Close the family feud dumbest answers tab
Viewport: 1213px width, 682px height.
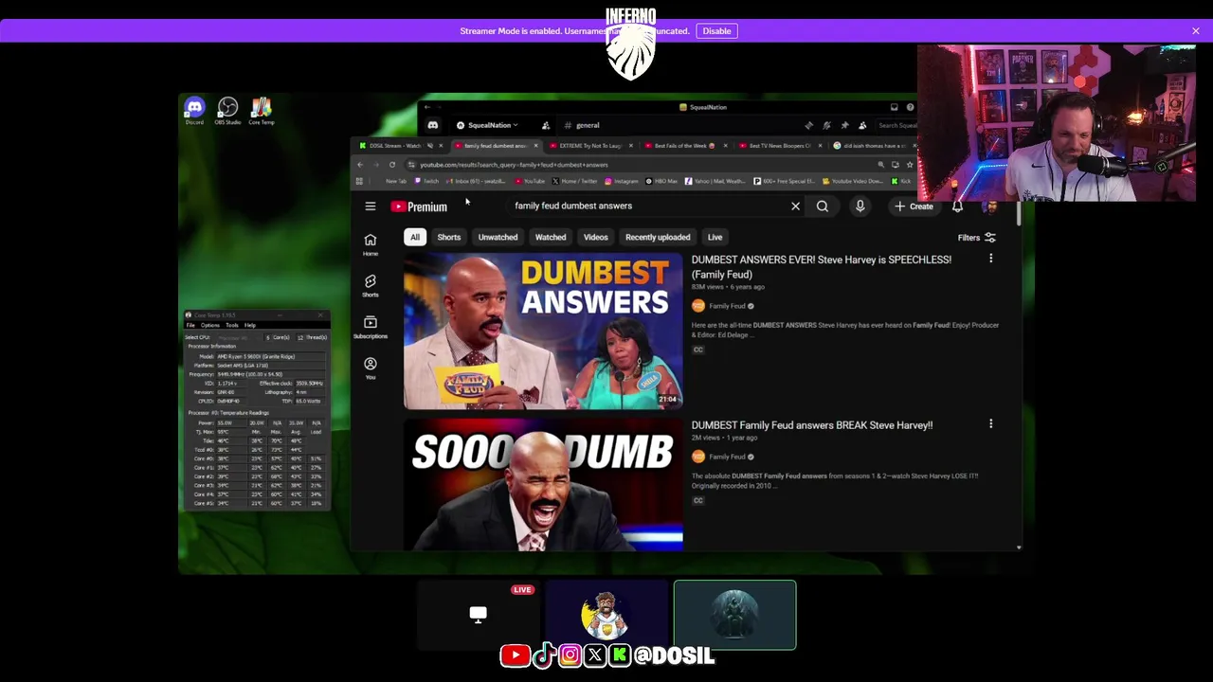[x=535, y=146]
